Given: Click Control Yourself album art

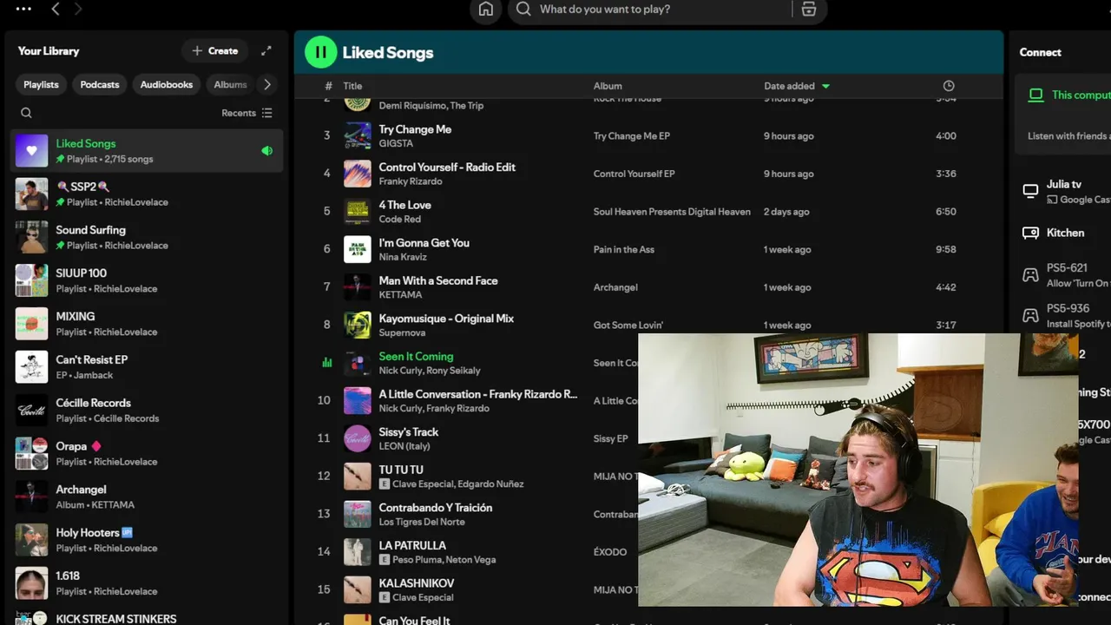Looking at the screenshot, I should 358,174.
